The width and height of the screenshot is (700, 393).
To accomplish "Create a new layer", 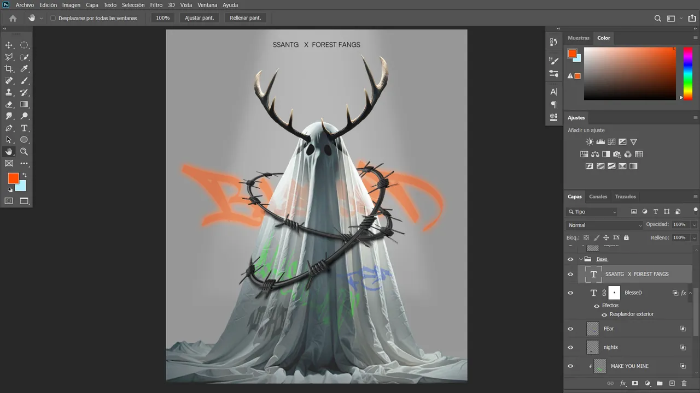I will tap(672, 384).
